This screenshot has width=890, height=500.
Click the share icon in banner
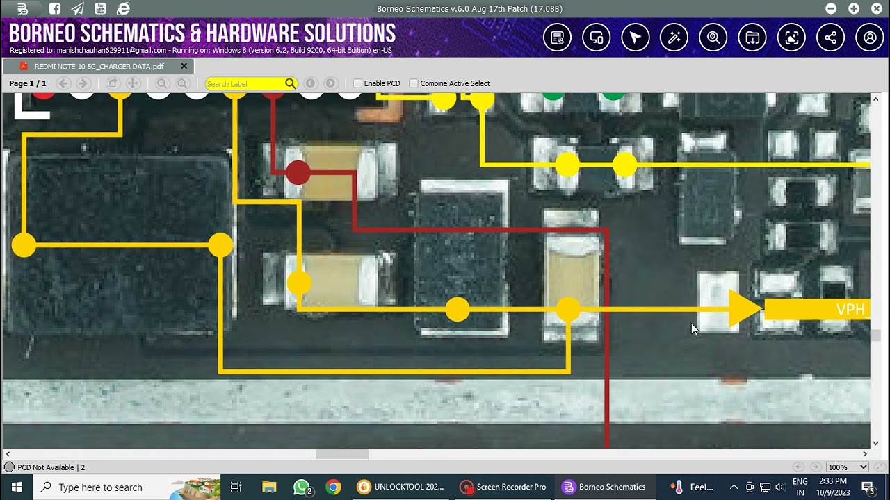(x=831, y=37)
